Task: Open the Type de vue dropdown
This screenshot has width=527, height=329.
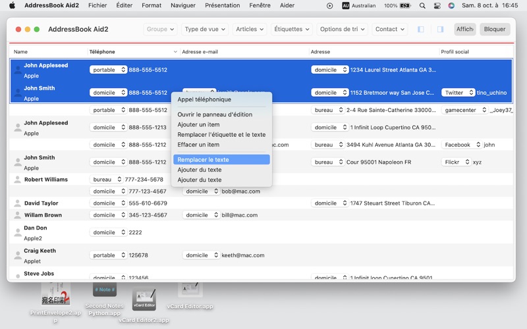Action: click(205, 29)
